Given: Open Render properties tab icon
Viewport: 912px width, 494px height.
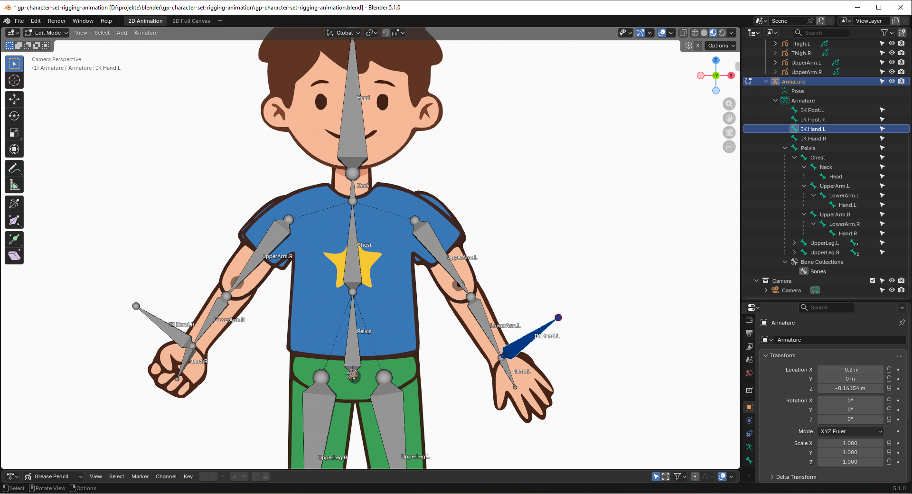Looking at the screenshot, I should (749, 320).
